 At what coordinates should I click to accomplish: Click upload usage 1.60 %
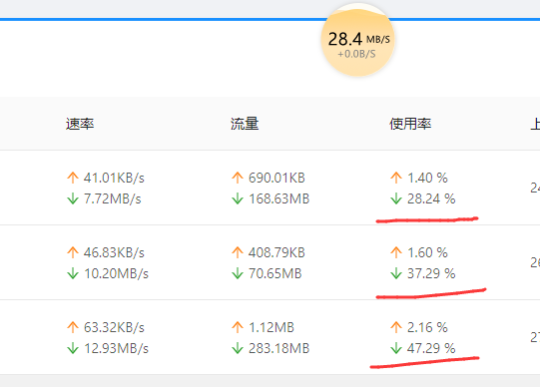point(427,252)
